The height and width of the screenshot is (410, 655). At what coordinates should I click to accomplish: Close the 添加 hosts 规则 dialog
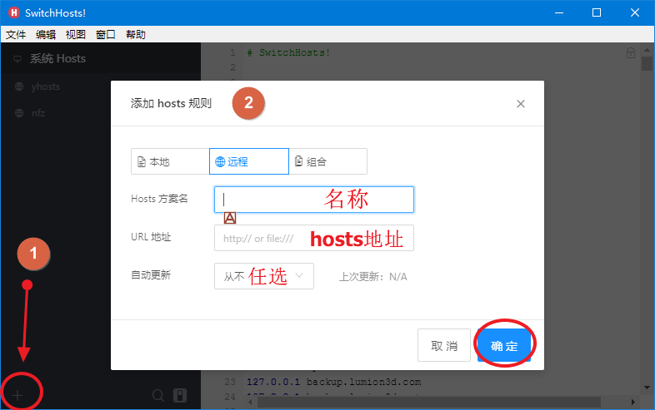coord(521,104)
